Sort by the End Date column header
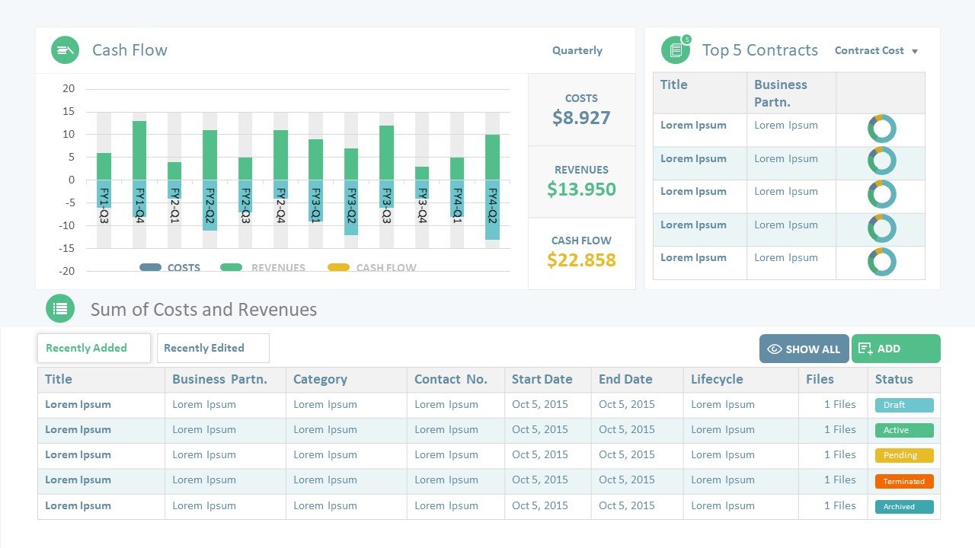 [638, 379]
